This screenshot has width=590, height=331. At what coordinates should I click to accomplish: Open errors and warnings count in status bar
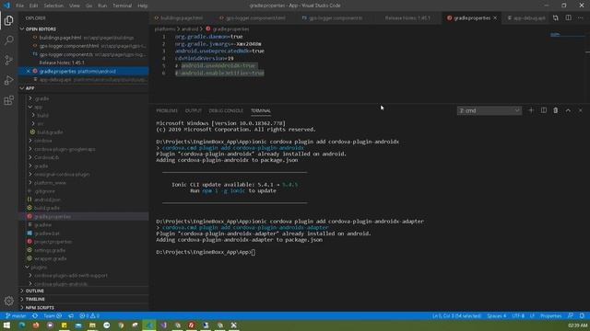point(89,315)
